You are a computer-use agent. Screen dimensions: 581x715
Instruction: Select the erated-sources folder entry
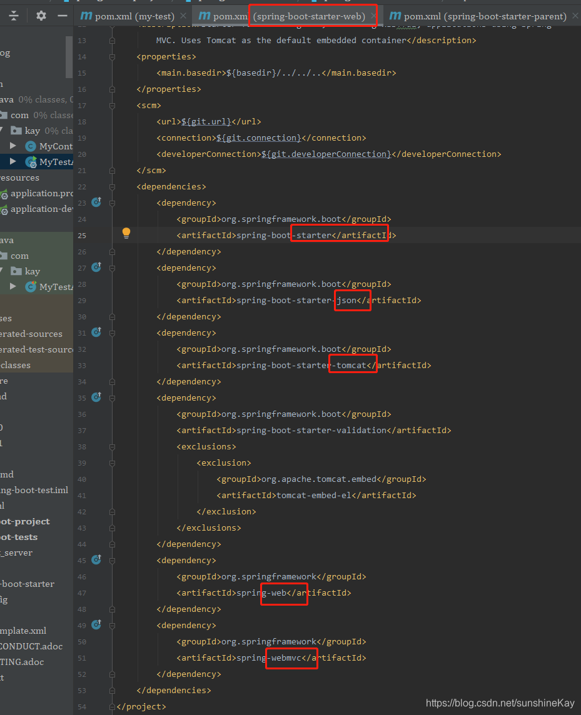[x=31, y=334]
